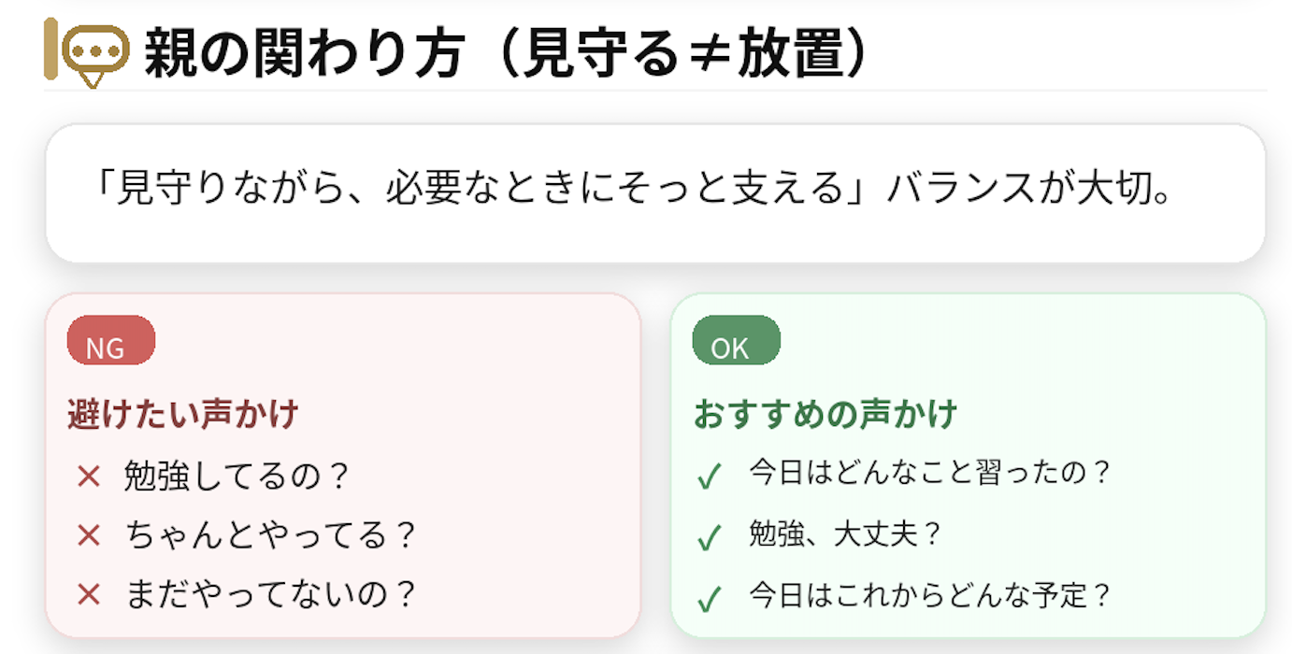Select the phrase まだやってないの？
Image resolution: width=1292 pixels, height=654 pixels.
click(269, 593)
